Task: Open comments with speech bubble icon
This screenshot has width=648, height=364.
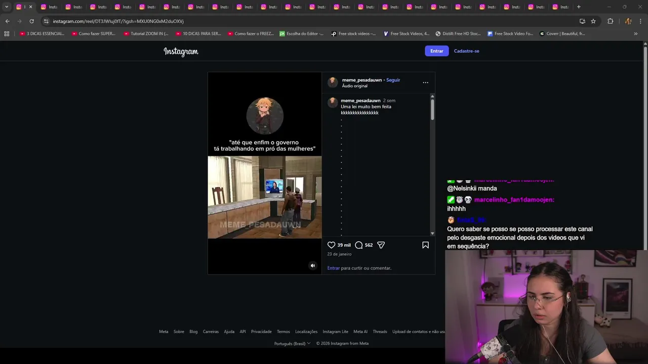Action: tap(359, 245)
